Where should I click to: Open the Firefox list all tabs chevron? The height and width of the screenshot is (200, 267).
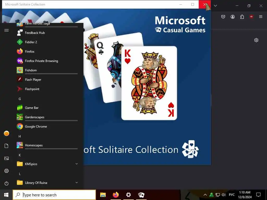pyautogui.click(x=215, y=6)
